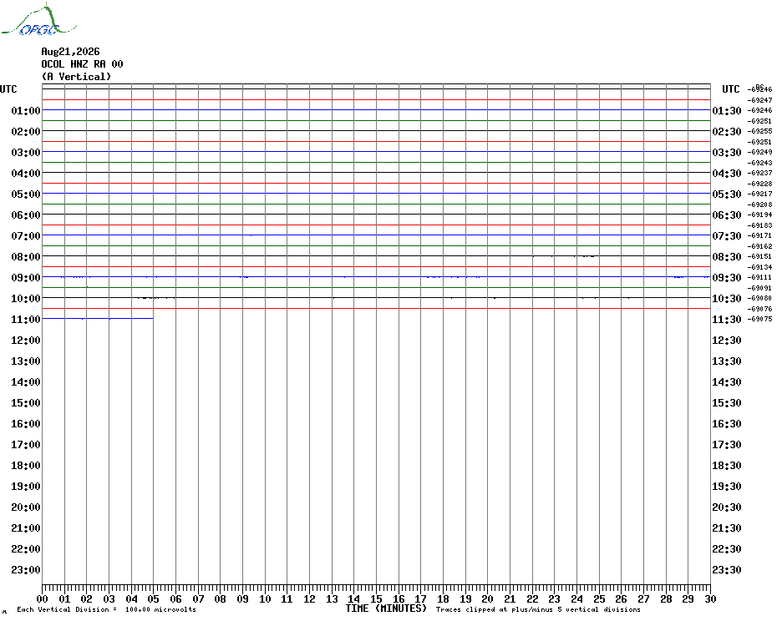The image size is (777, 621).
Task: Click the DC offset value -69255
Action: coord(759,131)
